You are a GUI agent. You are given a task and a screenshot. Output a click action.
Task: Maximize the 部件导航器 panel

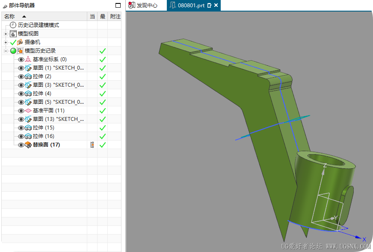(118, 6)
